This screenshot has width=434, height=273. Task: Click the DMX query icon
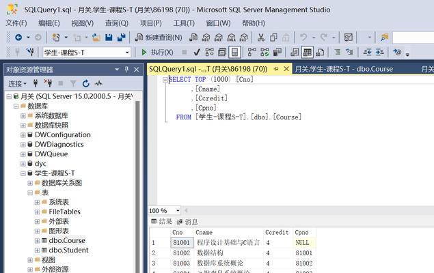pyautogui.click(x=219, y=38)
